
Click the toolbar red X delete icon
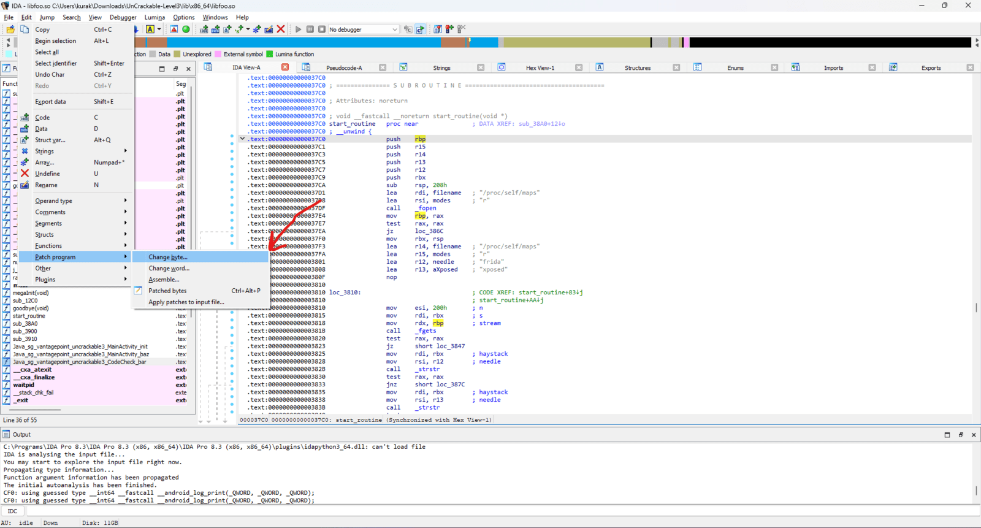281,29
